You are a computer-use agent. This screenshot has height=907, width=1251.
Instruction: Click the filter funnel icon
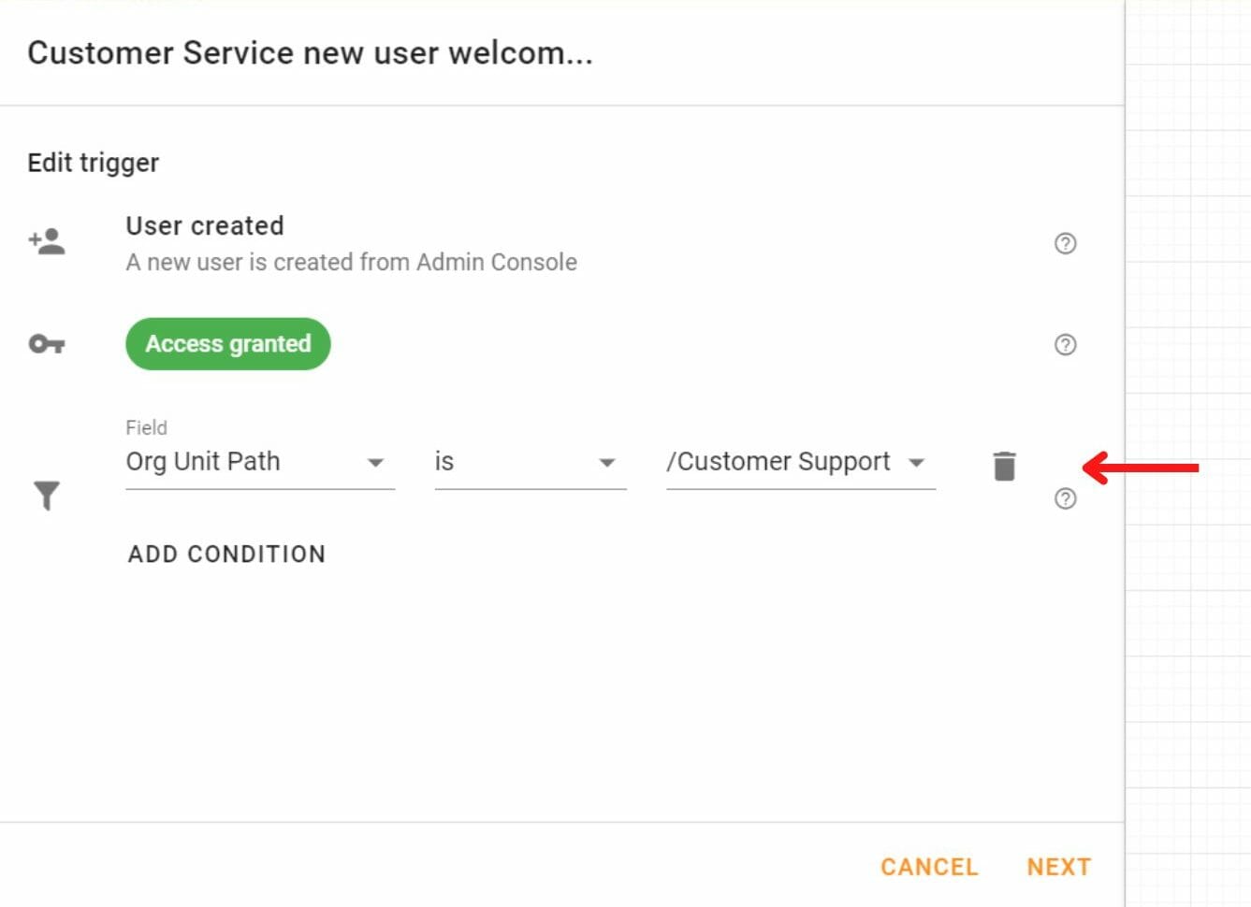(47, 496)
